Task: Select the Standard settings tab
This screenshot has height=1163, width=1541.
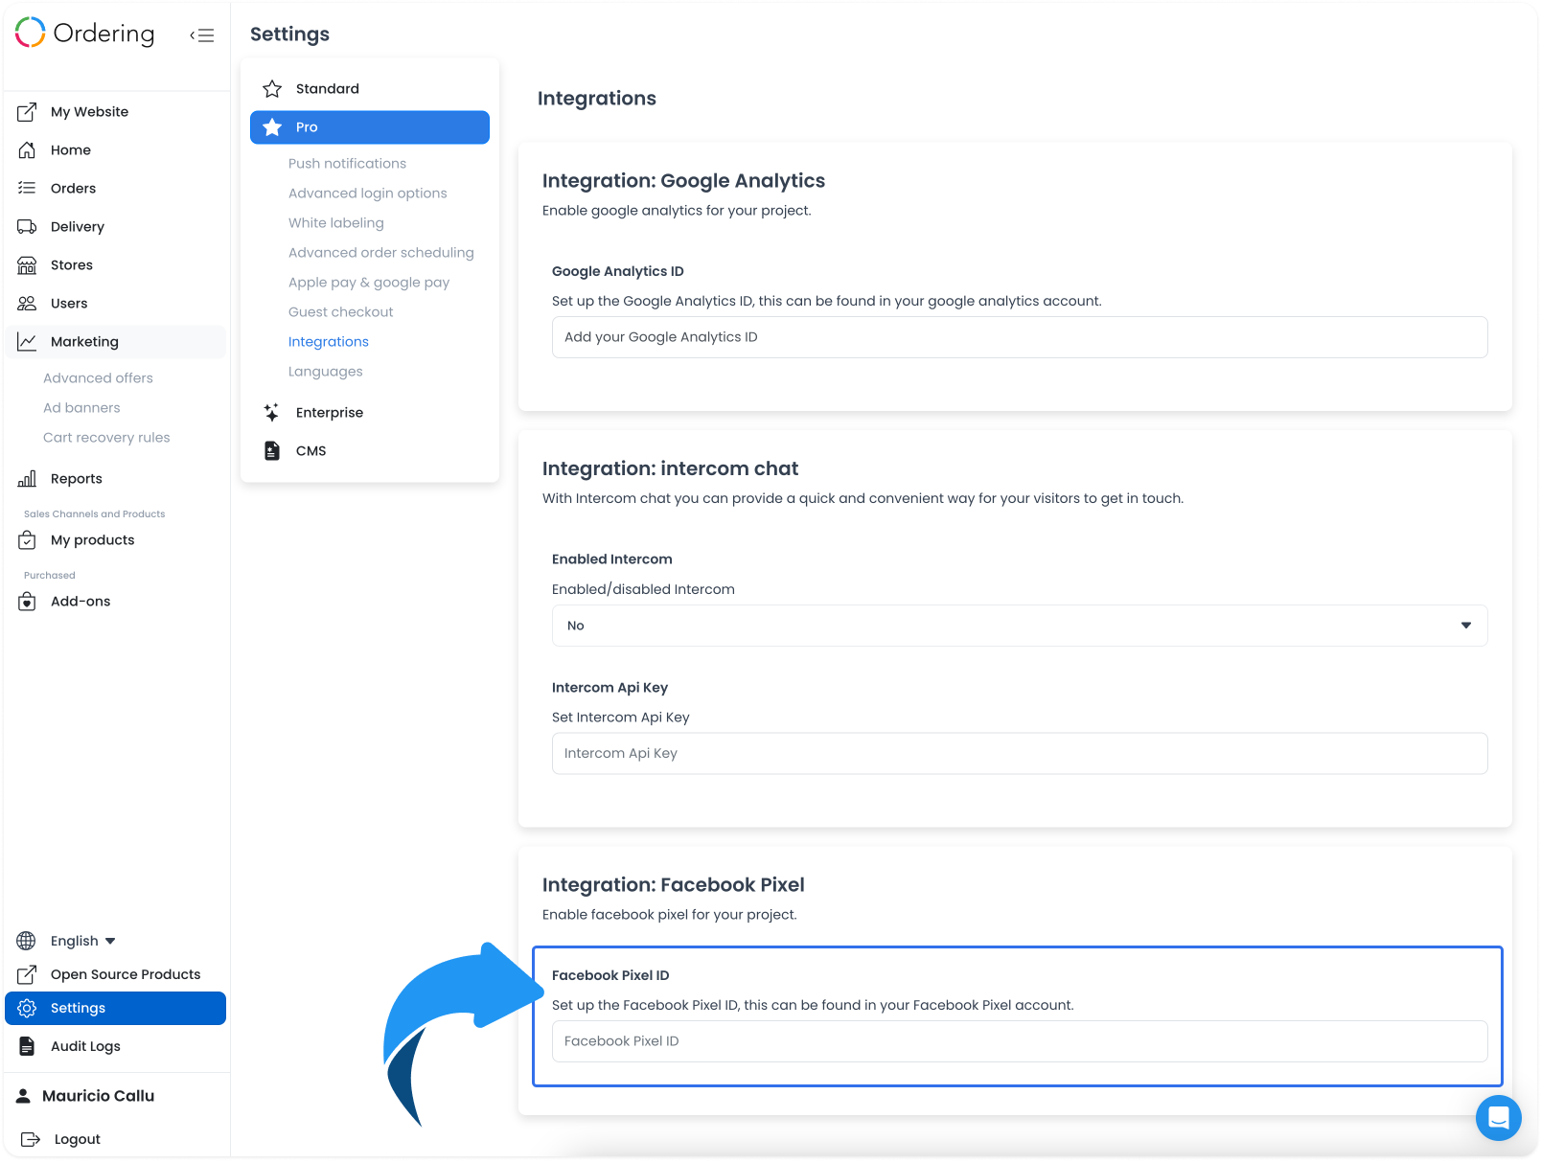Action: [370, 89]
